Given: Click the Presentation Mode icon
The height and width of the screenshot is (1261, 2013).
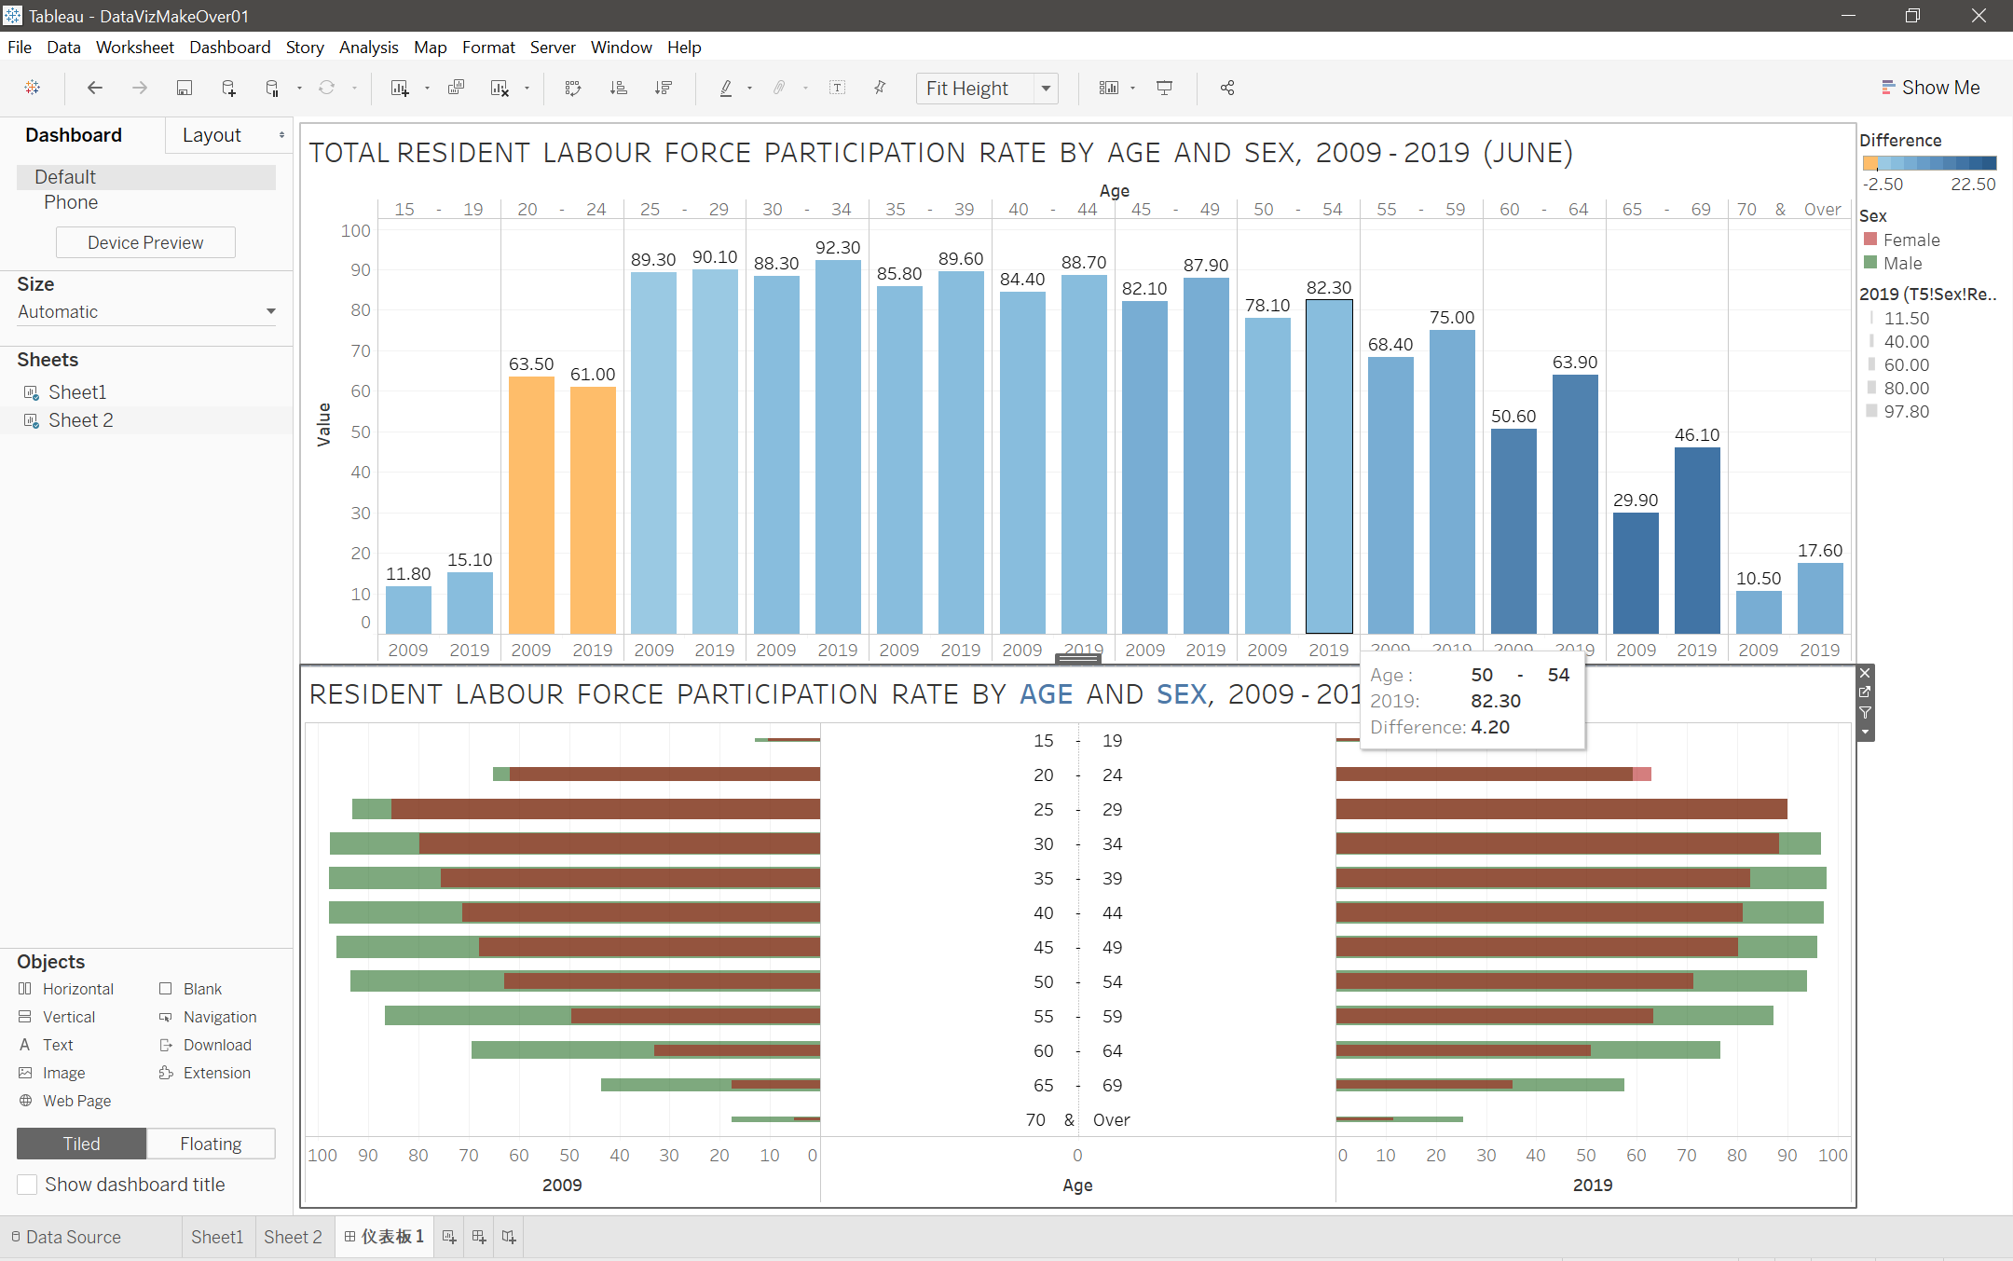Looking at the screenshot, I should [x=1164, y=88].
